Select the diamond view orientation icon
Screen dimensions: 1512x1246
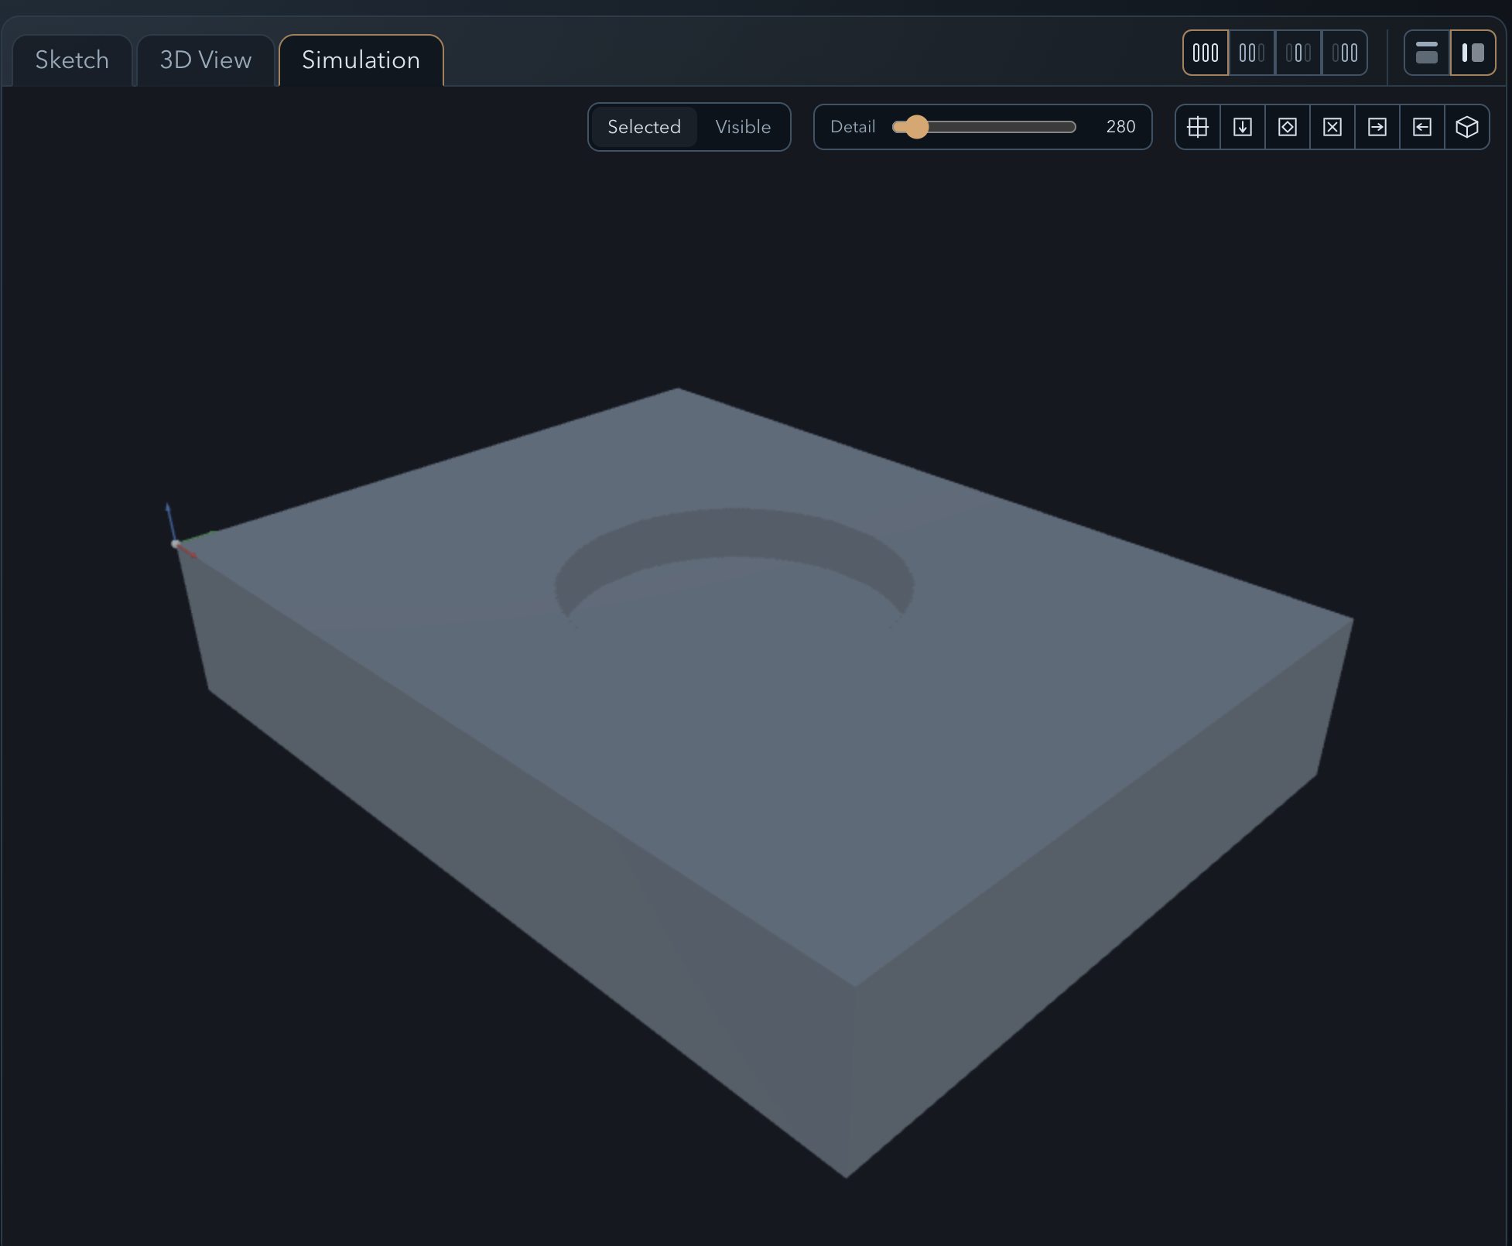[x=1287, y=127]
